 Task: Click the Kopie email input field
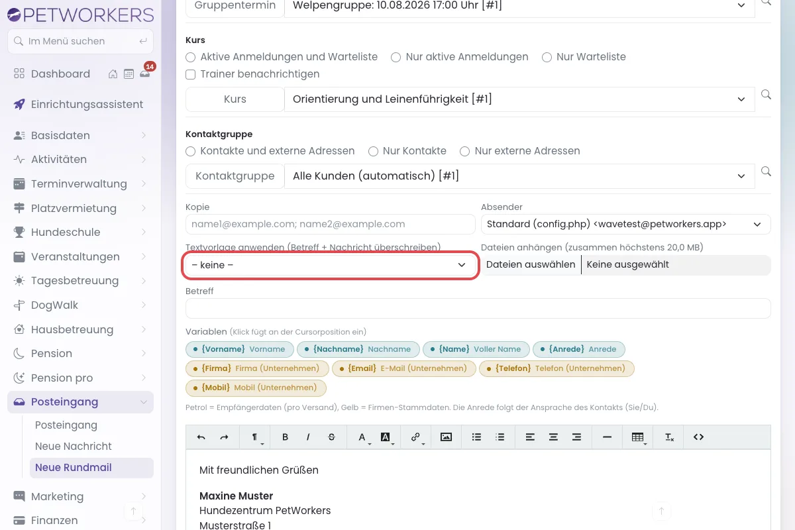(330, 224)
